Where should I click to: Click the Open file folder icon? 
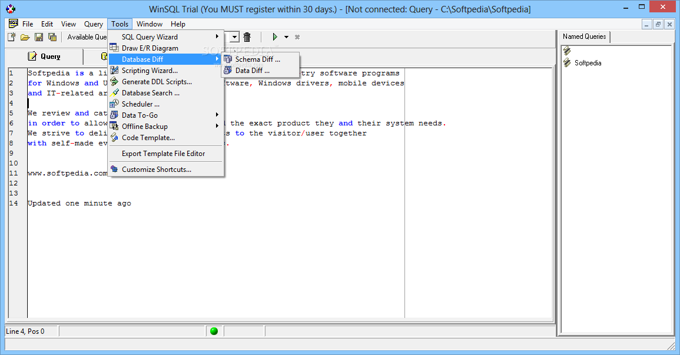(x=25, y=37)
